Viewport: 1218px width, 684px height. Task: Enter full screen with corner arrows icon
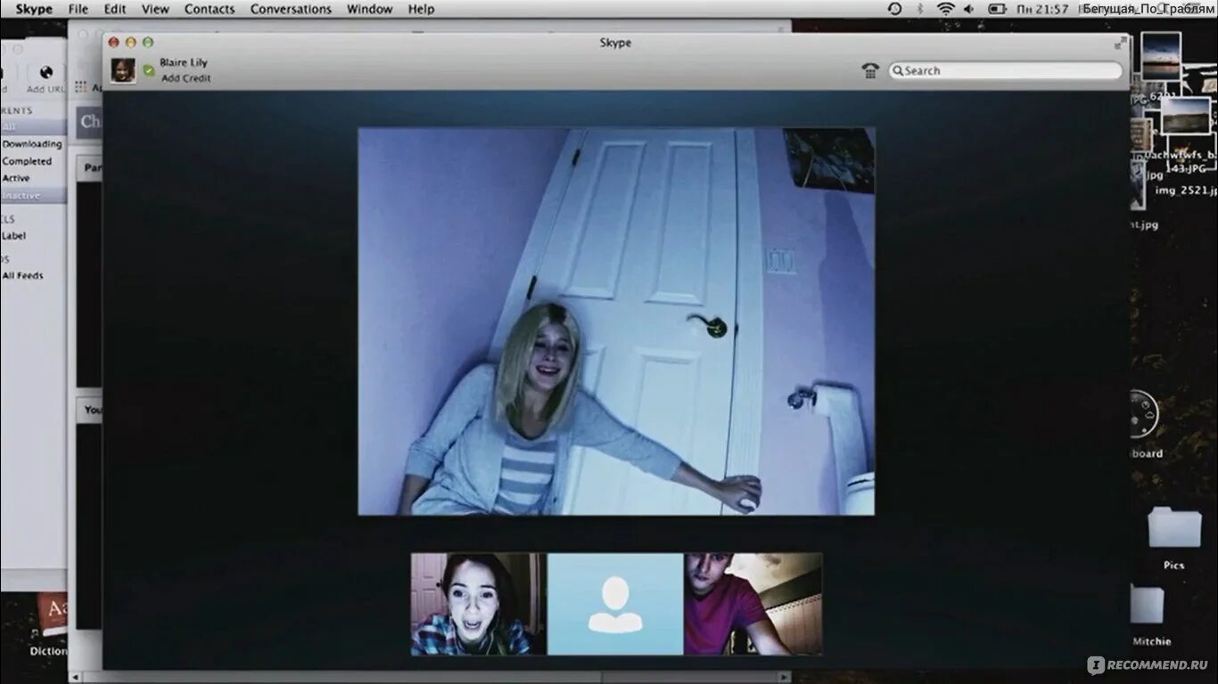[x=1120, y=43]
